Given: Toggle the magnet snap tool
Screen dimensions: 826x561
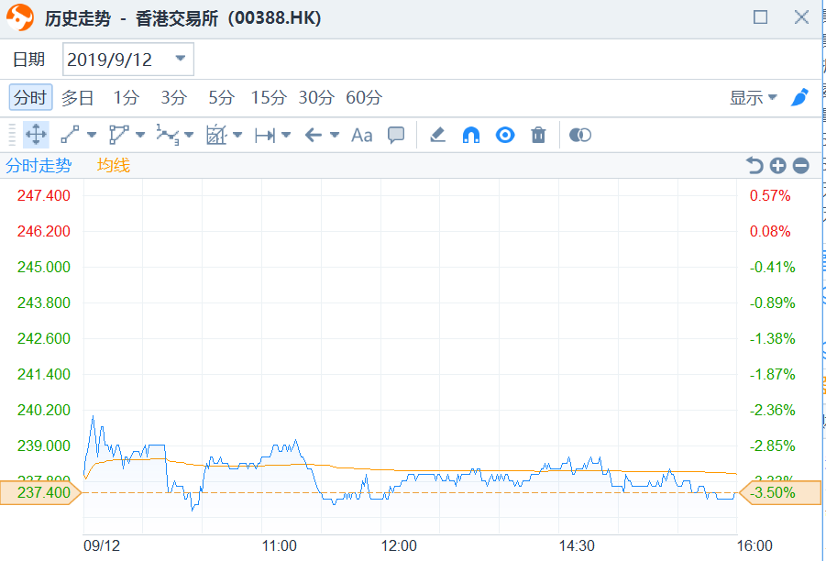Looking at the screenshot, I should coord(471,136).
